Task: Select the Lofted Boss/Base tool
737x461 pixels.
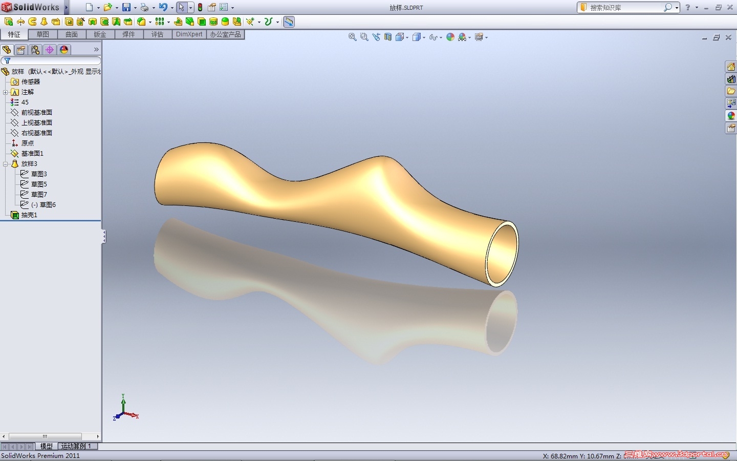Action: 44,22
